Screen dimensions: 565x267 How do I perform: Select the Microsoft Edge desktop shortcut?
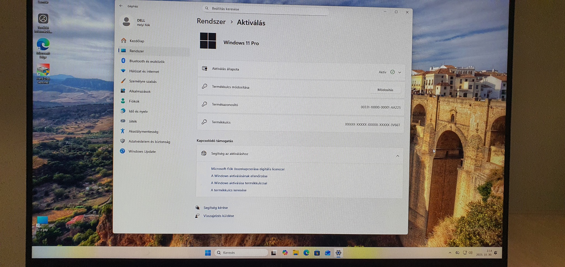[43, 48]
